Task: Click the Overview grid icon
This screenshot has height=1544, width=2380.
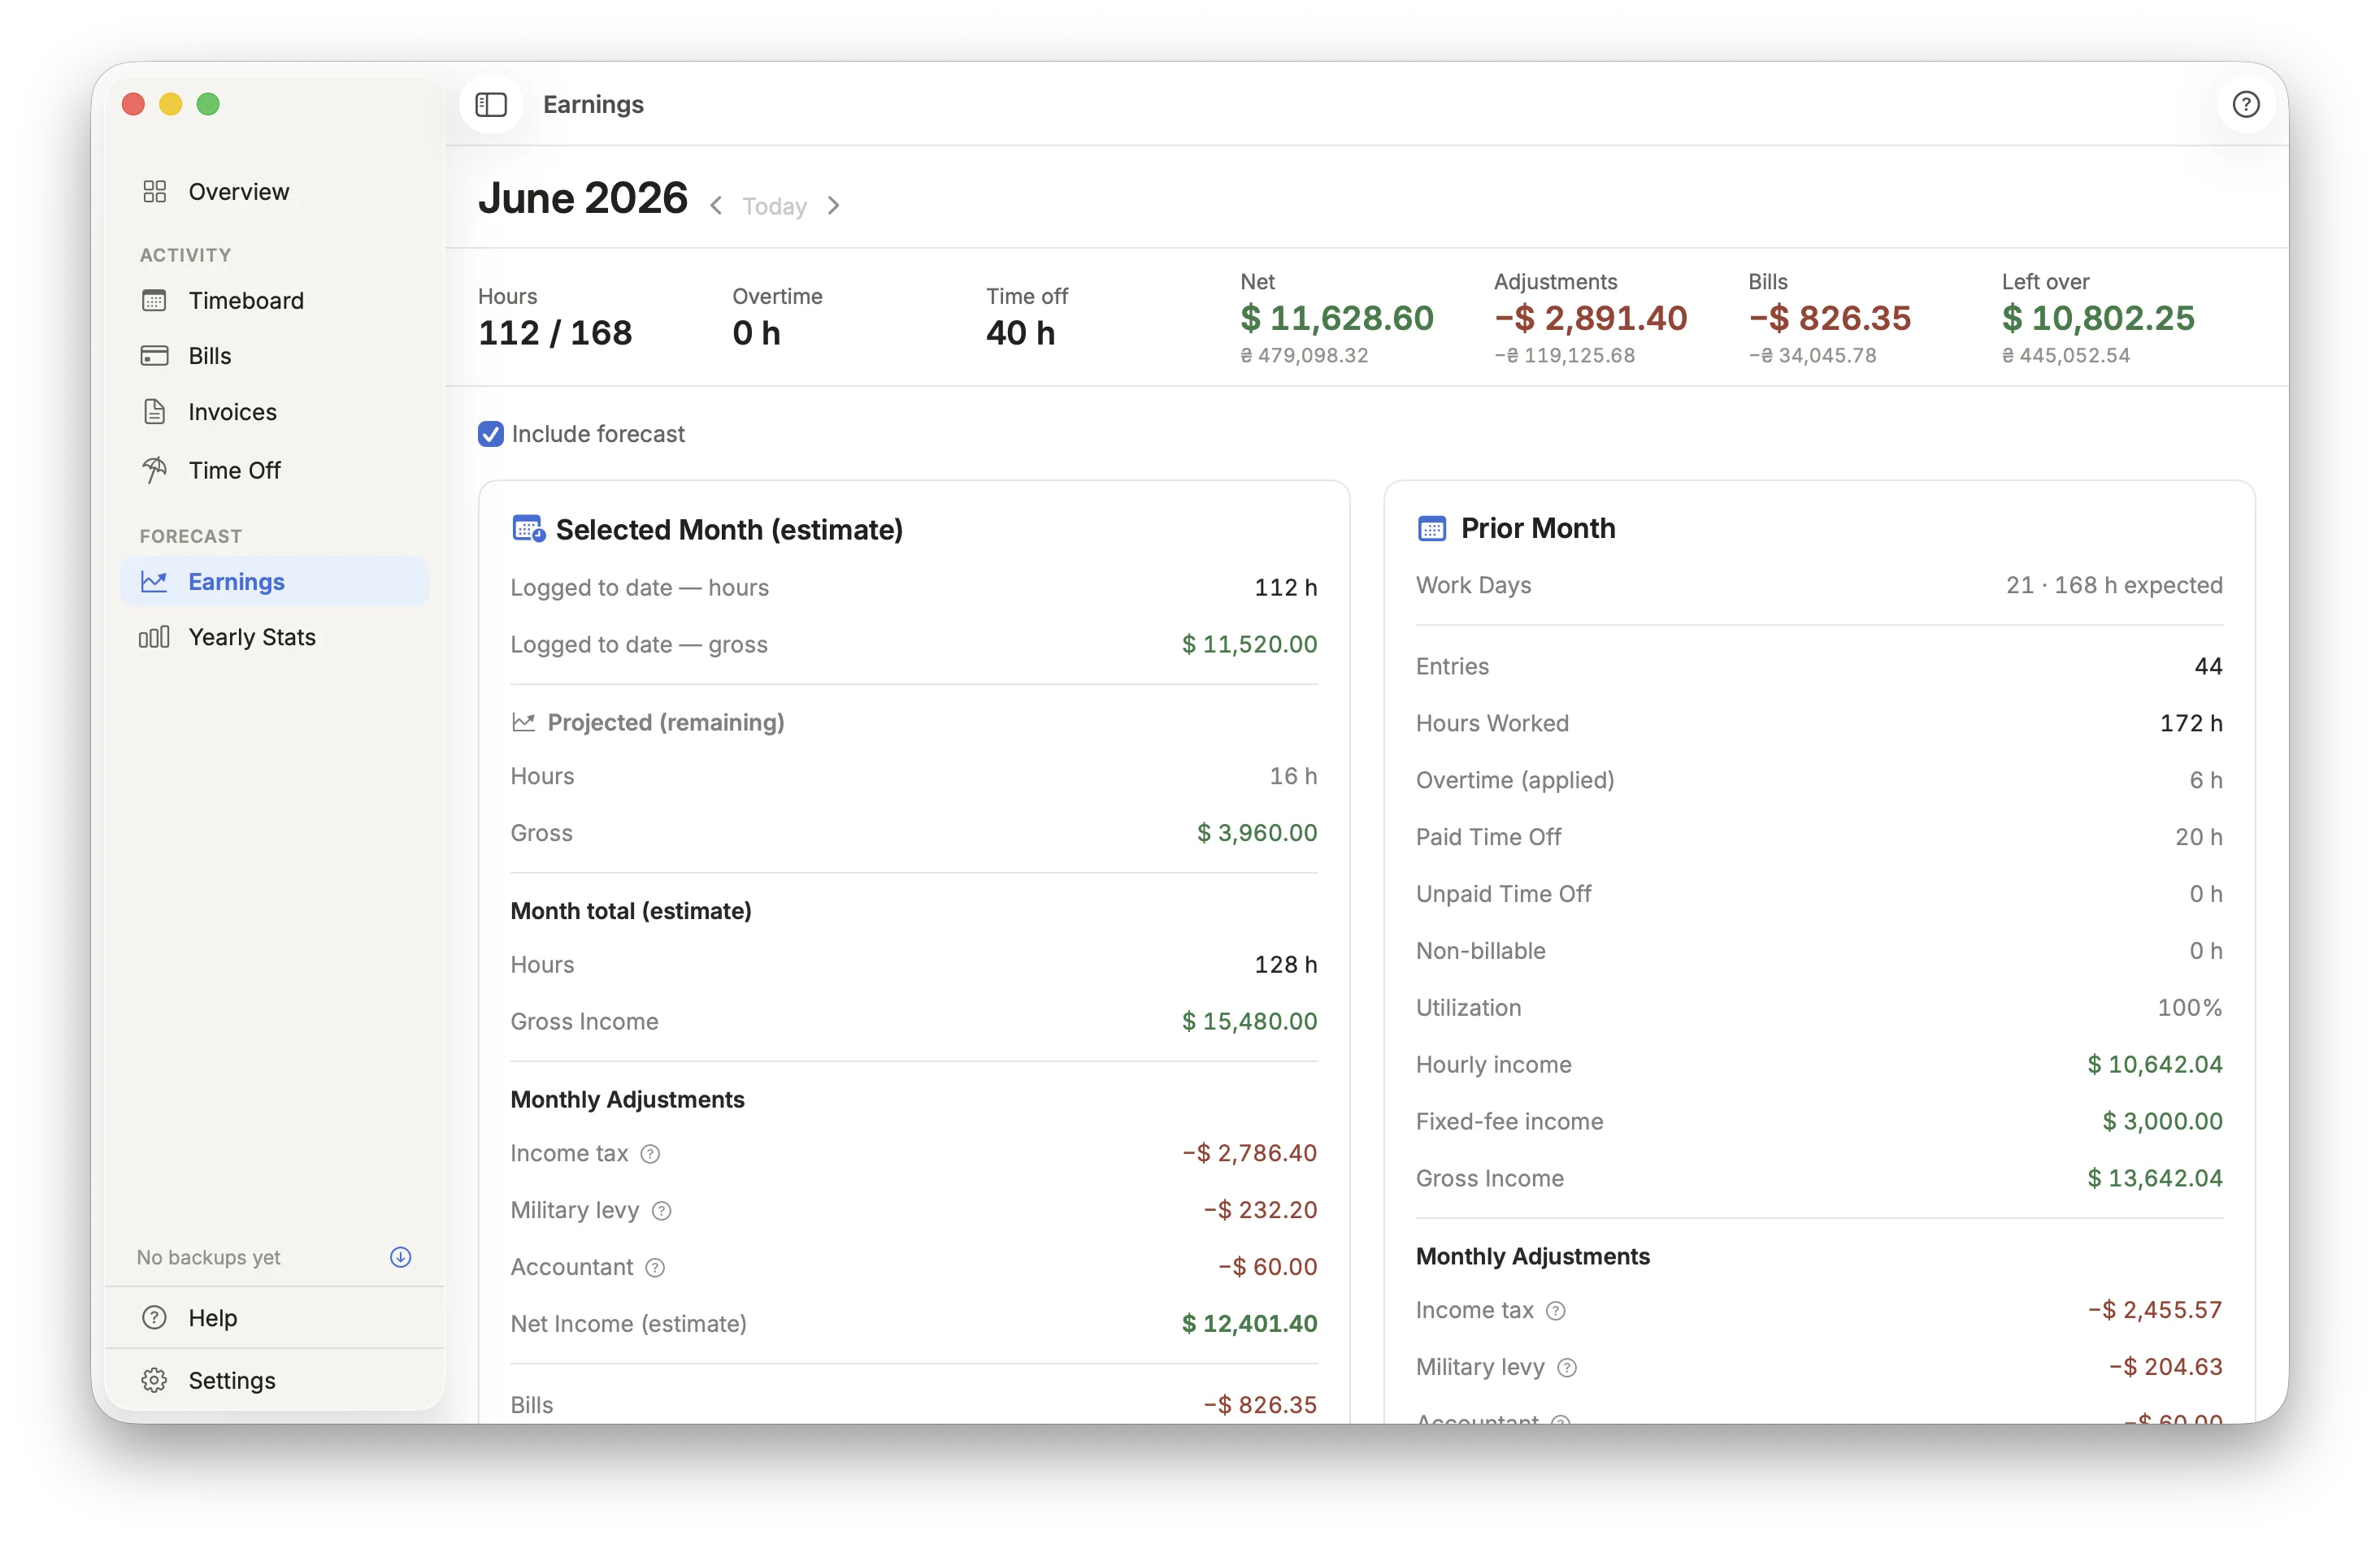Action: (154, 191)
